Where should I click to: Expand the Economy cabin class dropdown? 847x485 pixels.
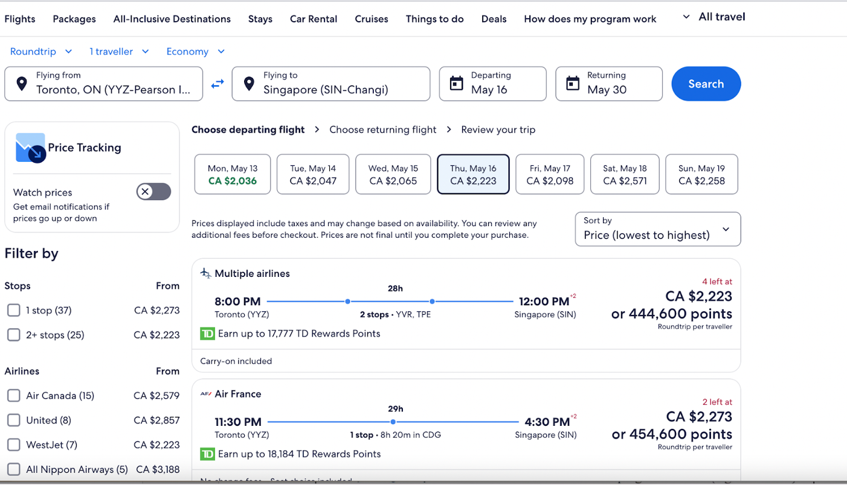point(195,52)
